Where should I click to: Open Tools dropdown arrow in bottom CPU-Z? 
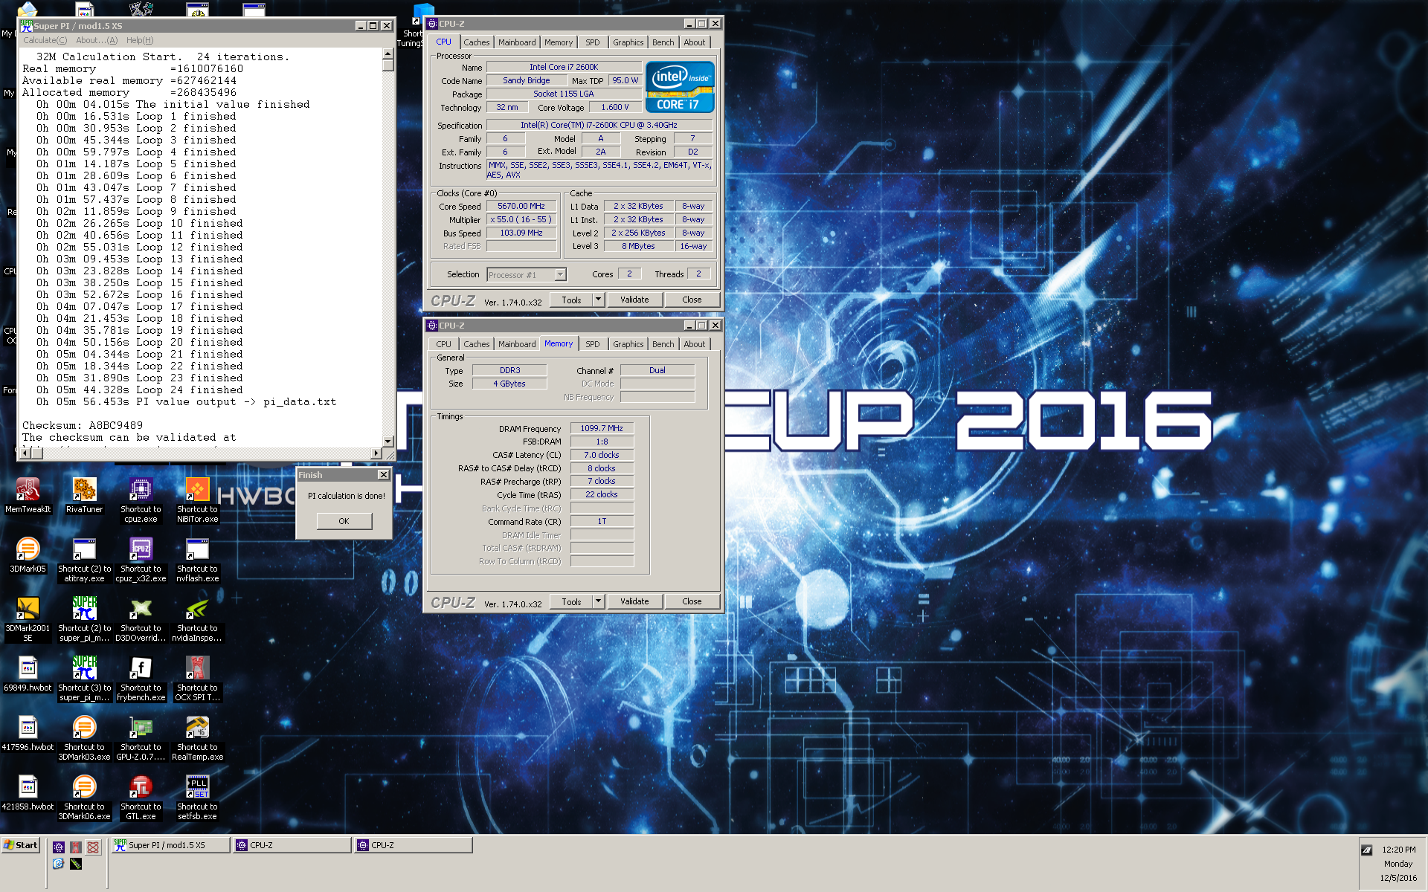(x=598, y=601)
